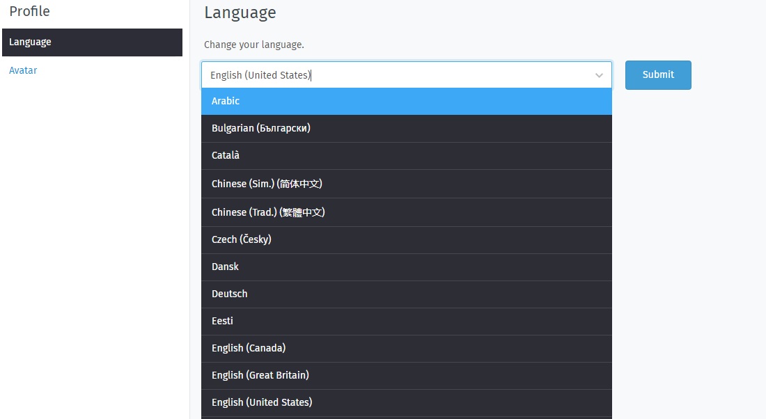Select the Català language option
The width and height of the screenshot is (766, 419).
(407, 157)
